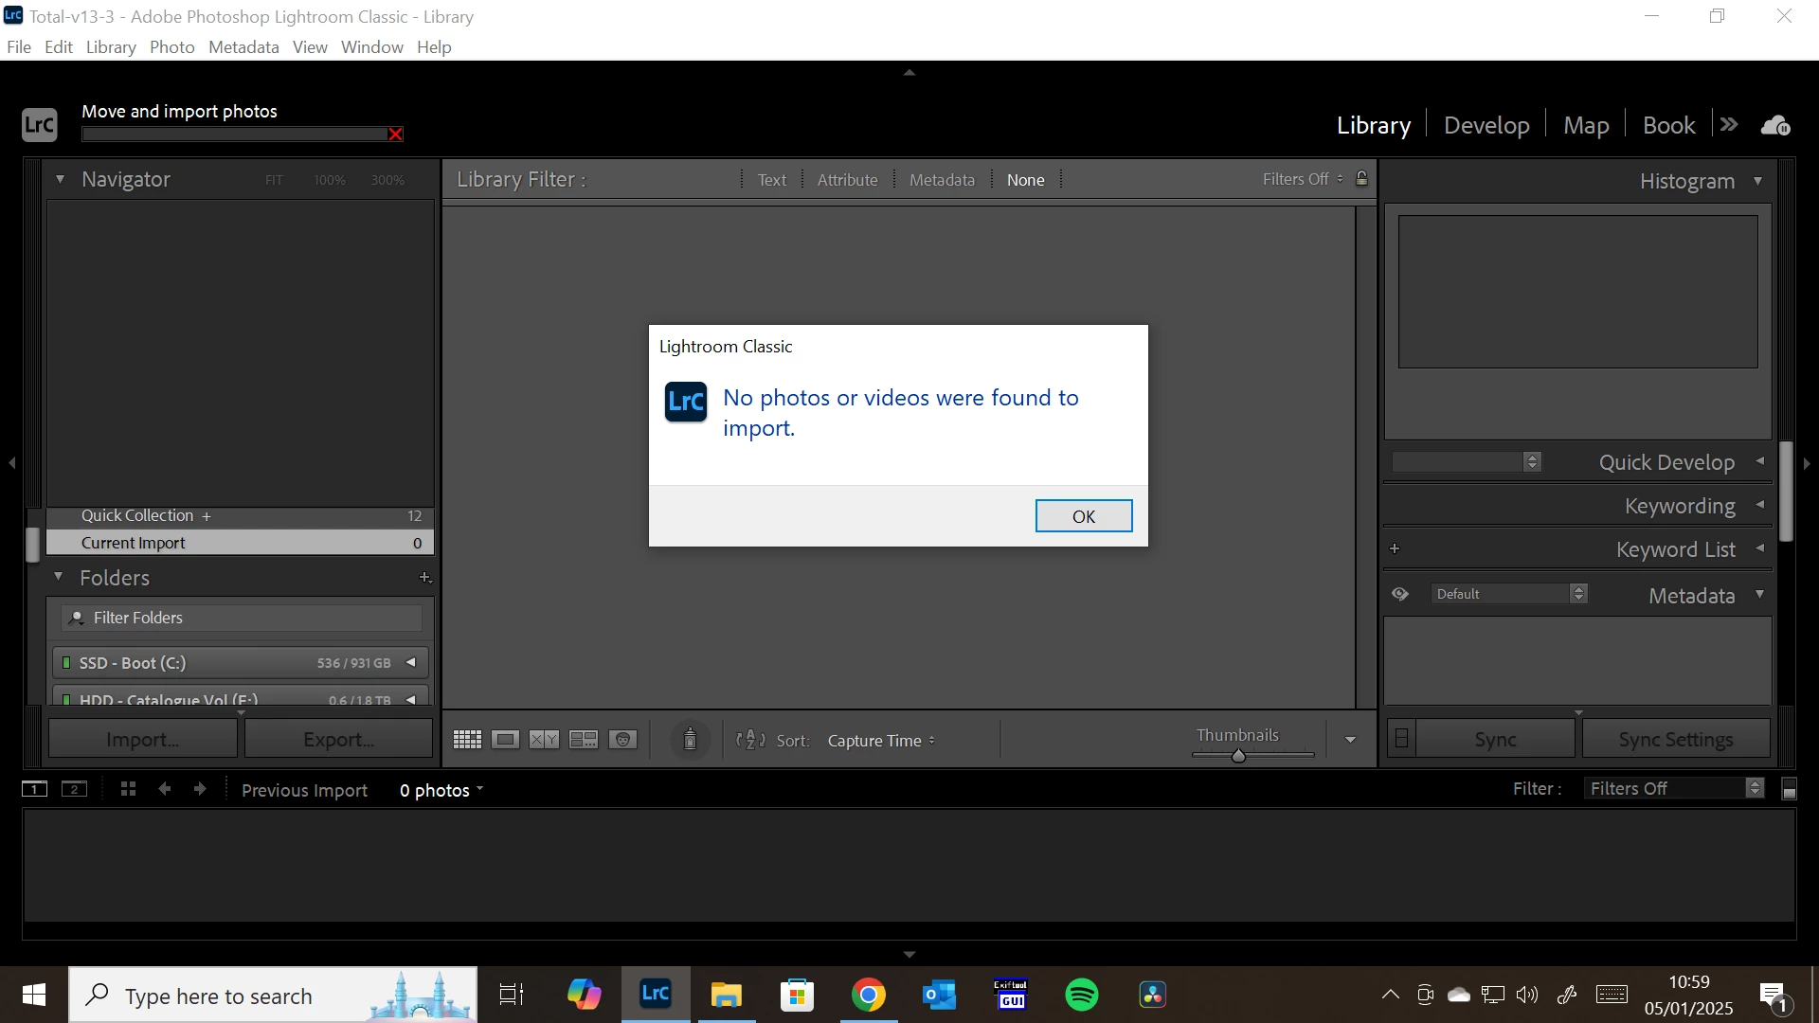The image size is (1819, 1023).
Task: Open People view face icon
Action: click(623, 740)
